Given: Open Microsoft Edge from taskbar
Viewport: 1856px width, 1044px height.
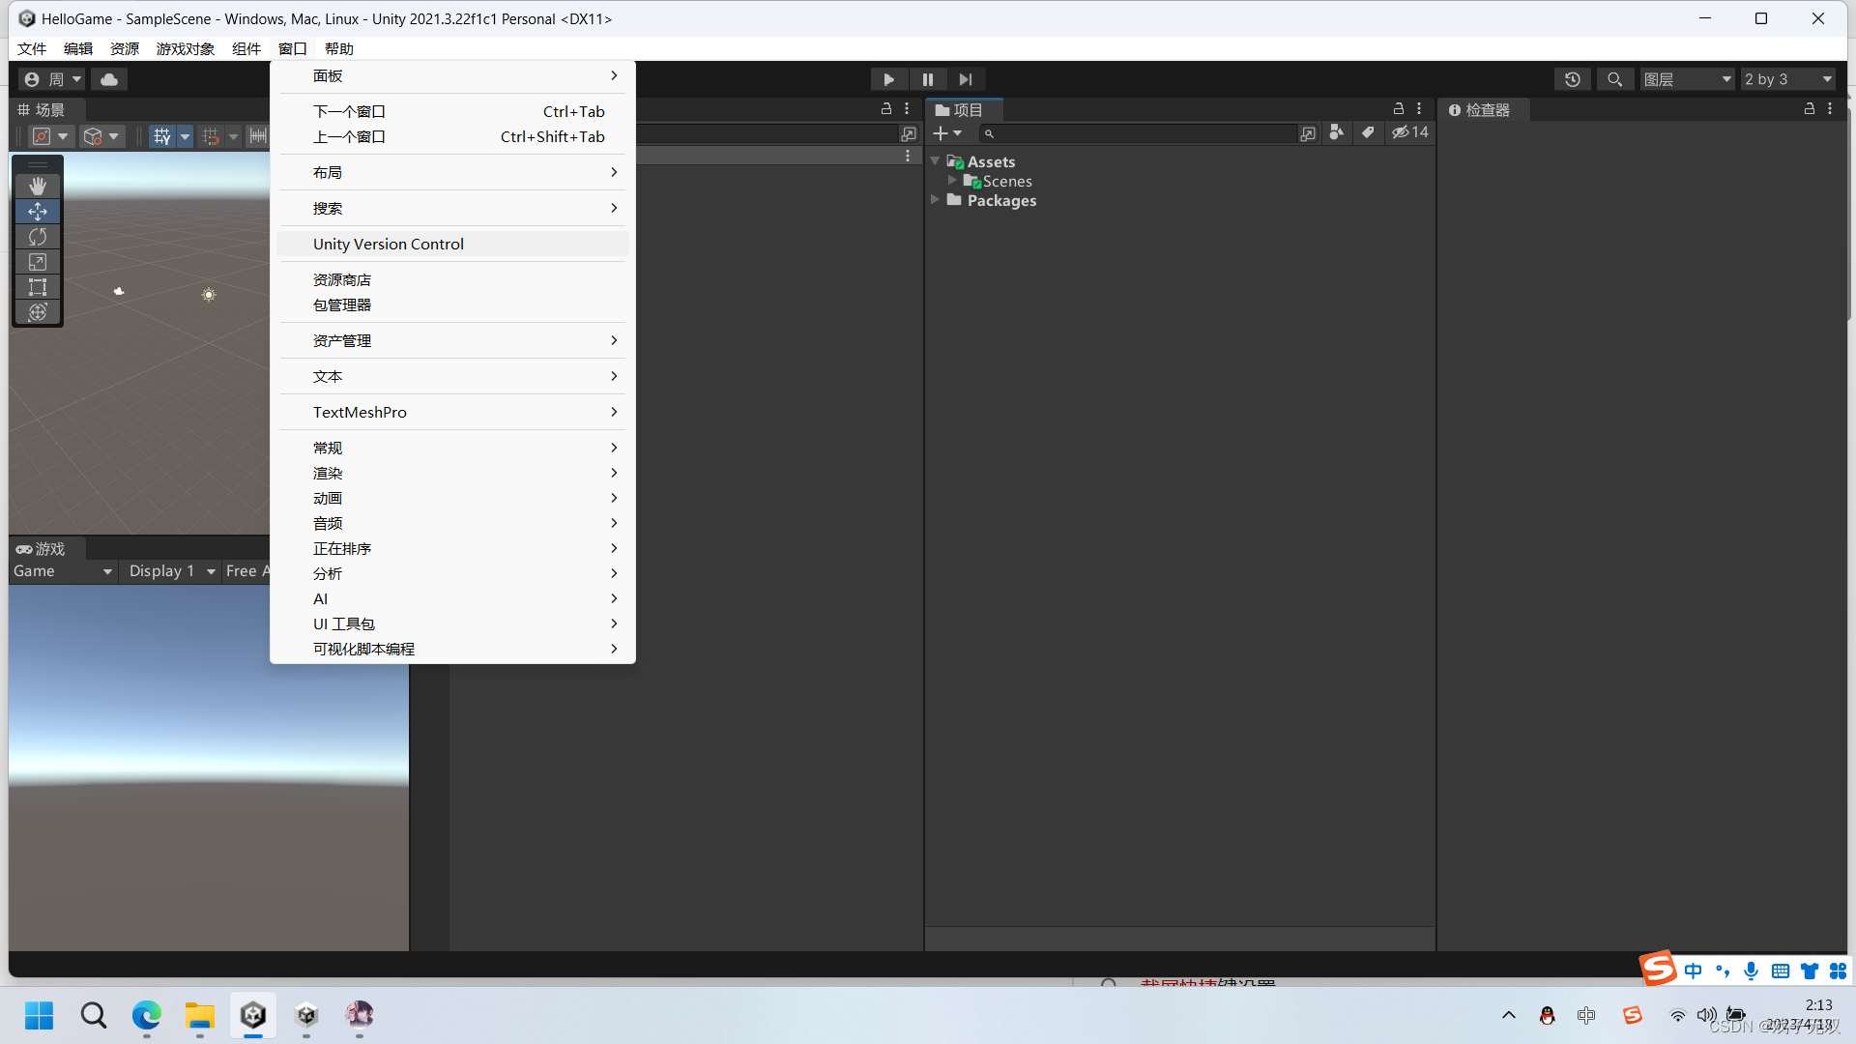Looking at the screenshot, I should 147,1015.
